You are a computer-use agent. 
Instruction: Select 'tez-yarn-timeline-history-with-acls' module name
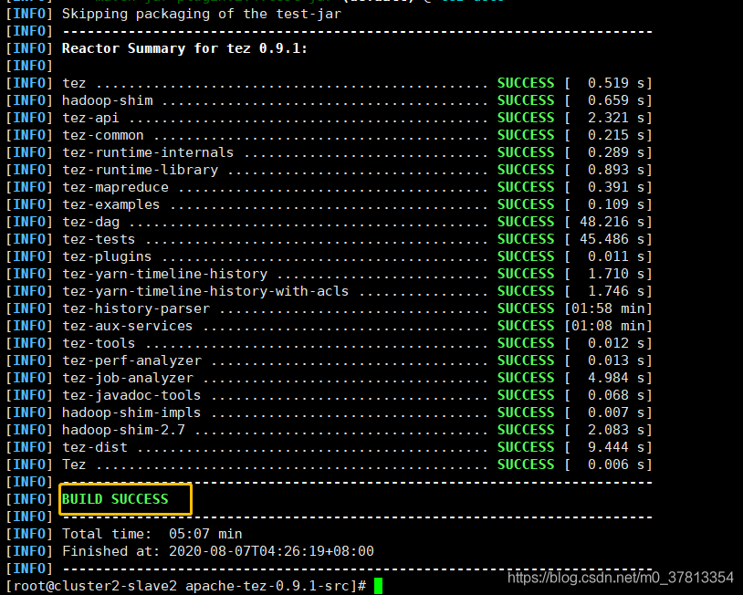205,291
